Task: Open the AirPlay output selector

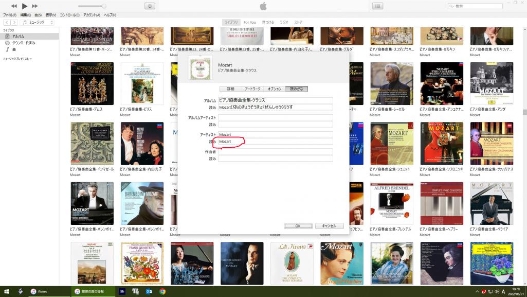Action: pos(150,6)
